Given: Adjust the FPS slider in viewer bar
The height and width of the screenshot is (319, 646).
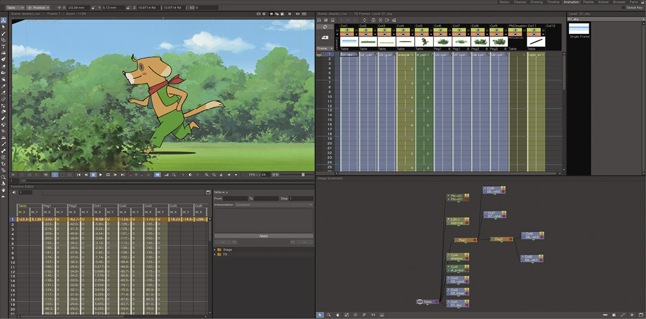Looking at the screenshot, I should (303, 175).
